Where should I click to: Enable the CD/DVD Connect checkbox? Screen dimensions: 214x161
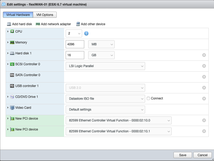[148, 98]
